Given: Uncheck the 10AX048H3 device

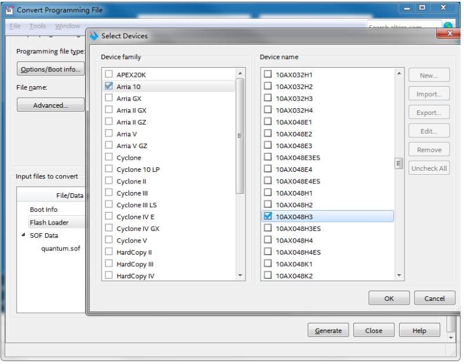Looking at the screenshot, I should [x=268, y=216].
